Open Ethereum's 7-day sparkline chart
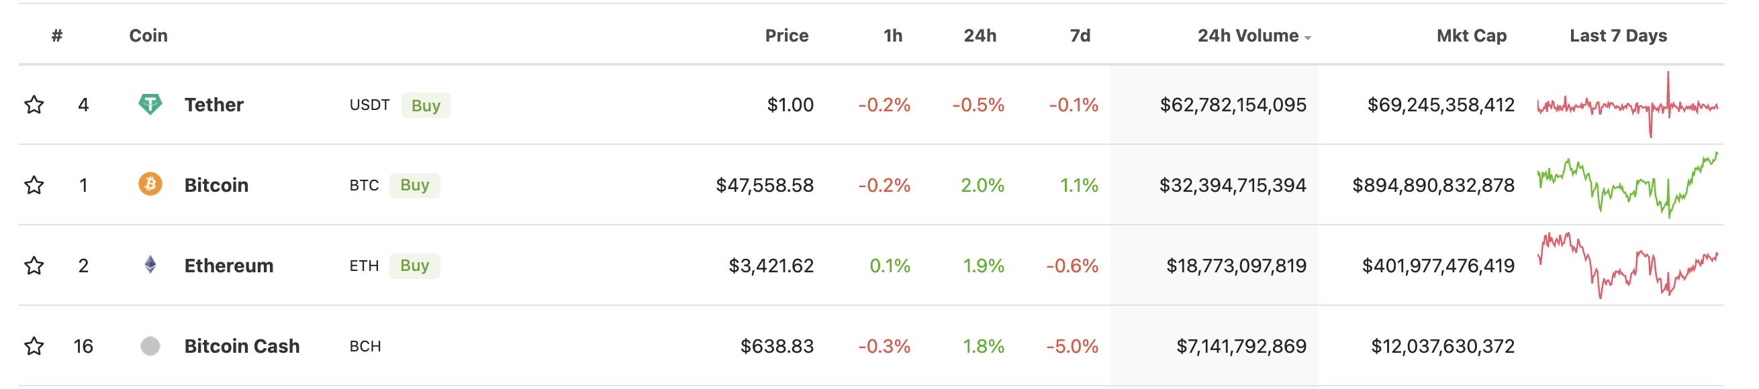The width and height of the screenshot is (1759, 389). point(1627,266)
